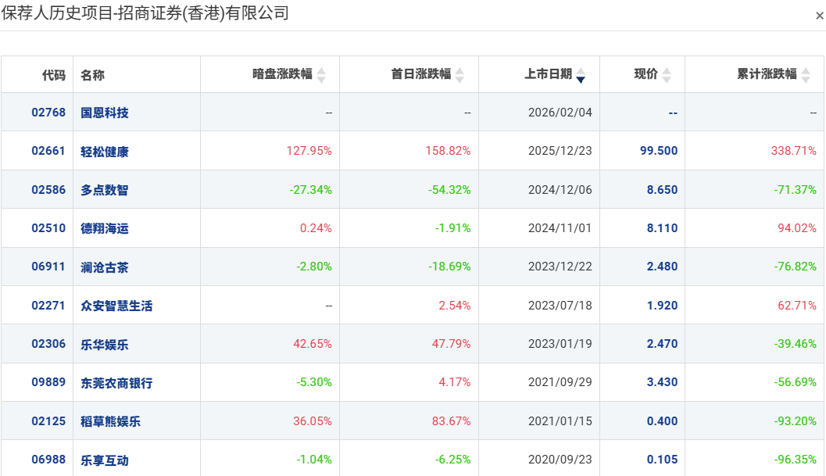
Task: Select 稻草熊娱乐 stock name
Action: point(111,422)
